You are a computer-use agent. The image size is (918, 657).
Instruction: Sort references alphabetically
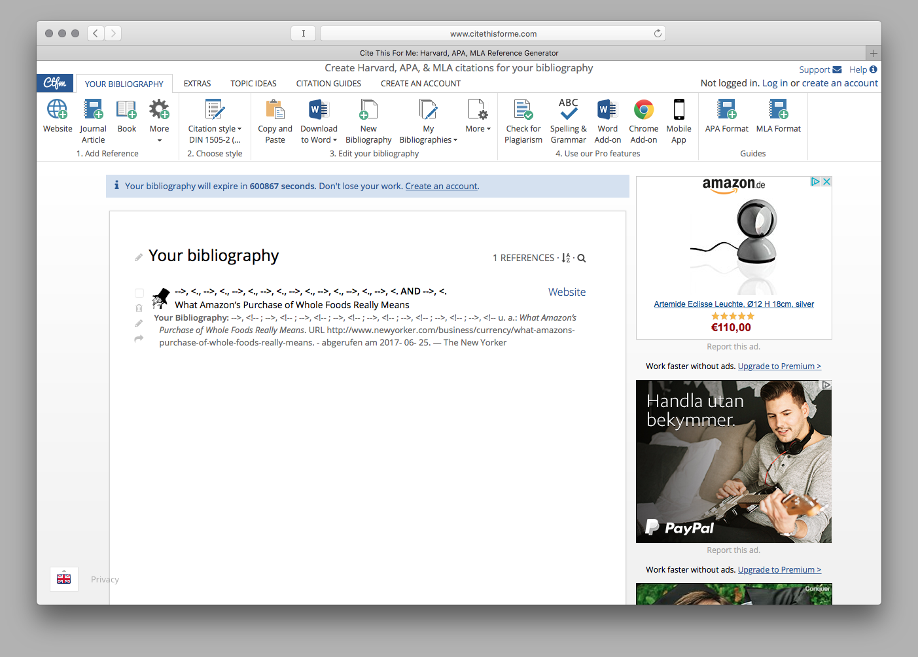click(566, 258)
